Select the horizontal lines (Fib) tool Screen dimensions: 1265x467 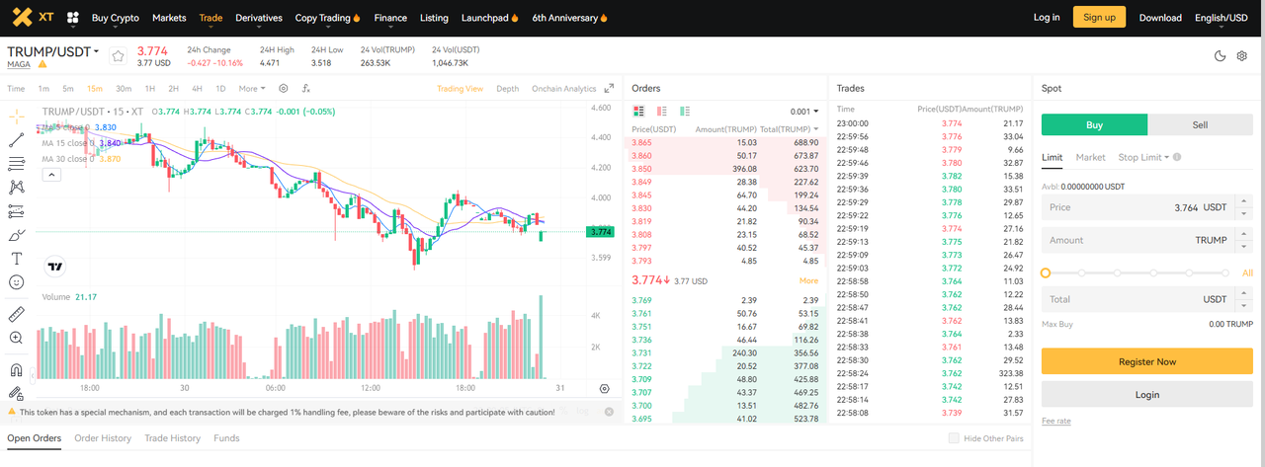17,163
